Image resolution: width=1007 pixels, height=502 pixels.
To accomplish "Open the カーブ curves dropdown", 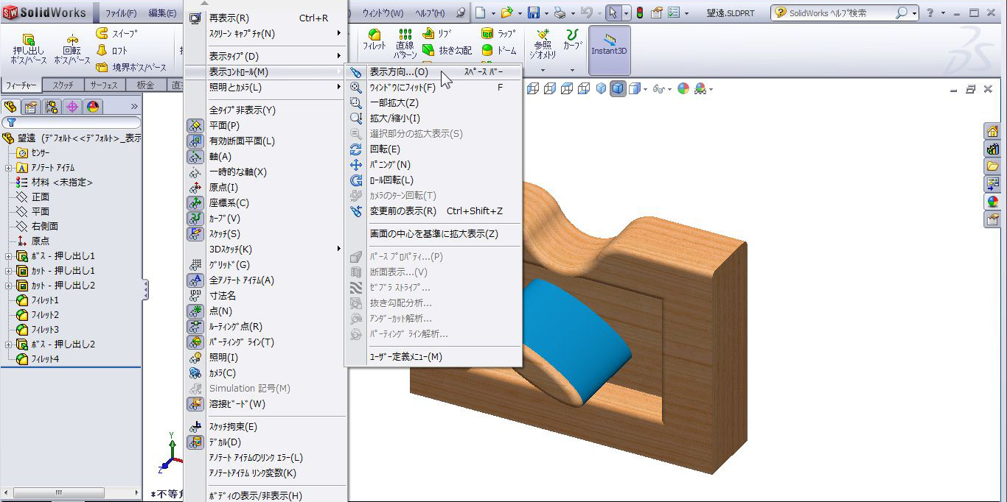I will tap(572, 71).
